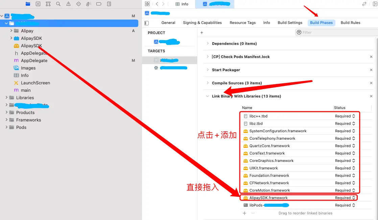This screenshot has height=220, width=378.
Task: Click the swap arrows icon in editor bar
Action: 364,4
